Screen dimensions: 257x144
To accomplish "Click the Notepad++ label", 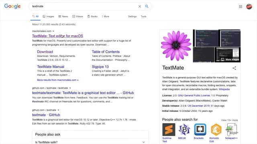I will pyautogui.click(x=231, y=138).
